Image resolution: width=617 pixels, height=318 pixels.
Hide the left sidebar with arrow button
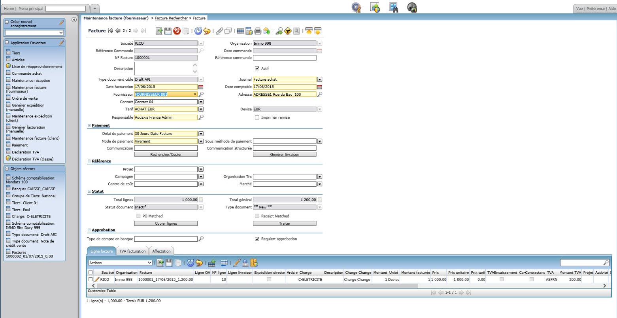coord(74,20)
